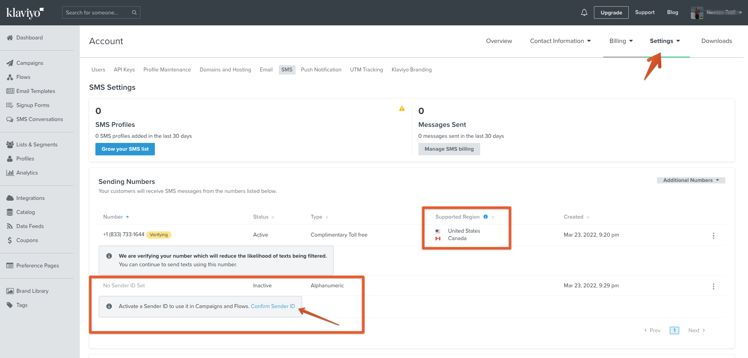Image resolution: width=748 pixels, height=358 pixels.
Task: Switch to Domains and Hosting tab
Action: (x=225, y=70)
